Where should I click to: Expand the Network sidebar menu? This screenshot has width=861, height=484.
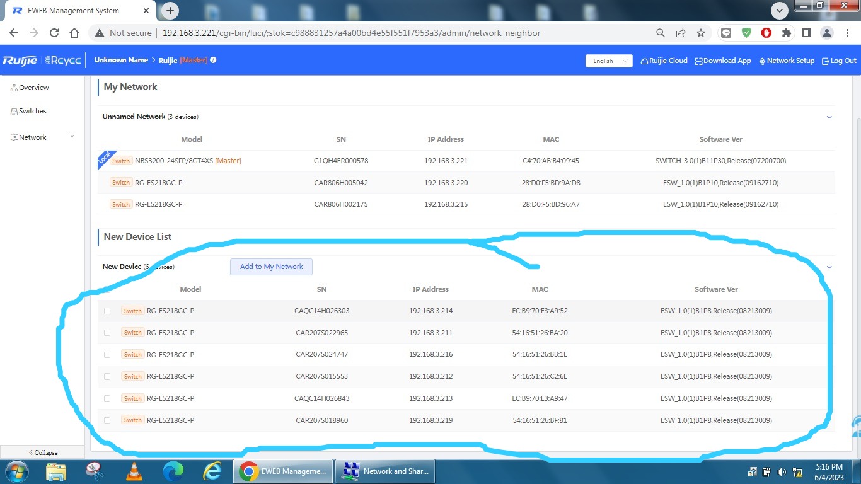[x=42, y=137]
